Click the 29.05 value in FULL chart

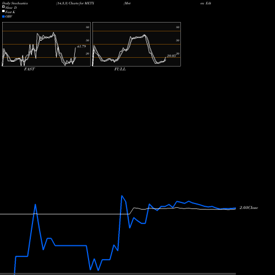[x=172, y=56]
